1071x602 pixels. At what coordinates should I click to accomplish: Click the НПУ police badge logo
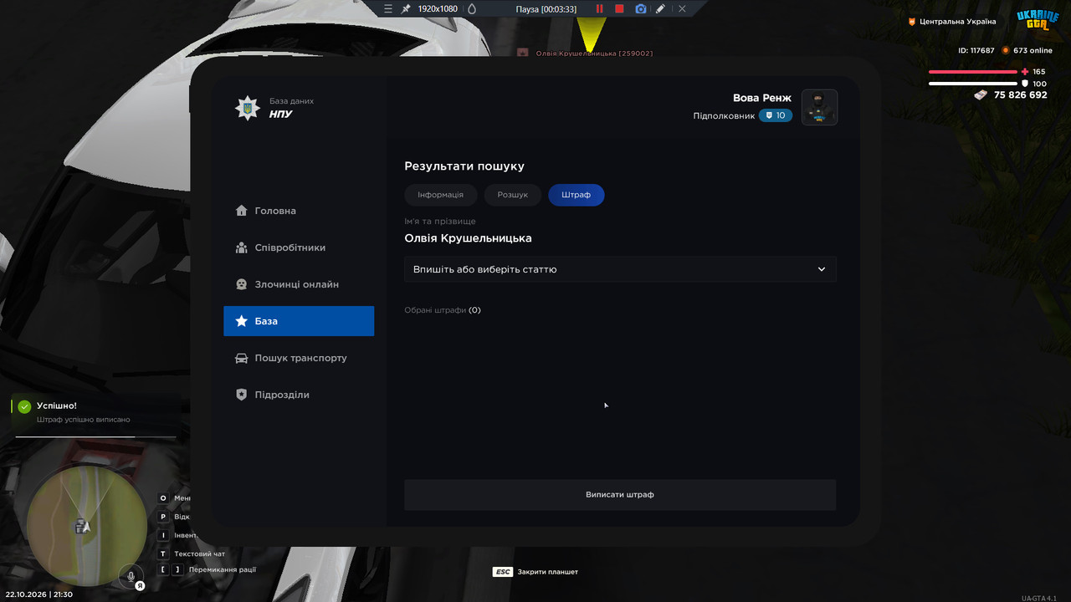[x=248, y=107]
